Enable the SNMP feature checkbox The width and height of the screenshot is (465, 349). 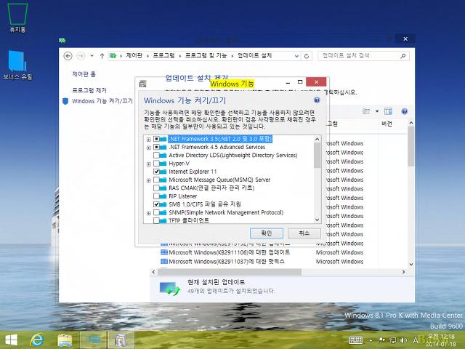point(156,212)
